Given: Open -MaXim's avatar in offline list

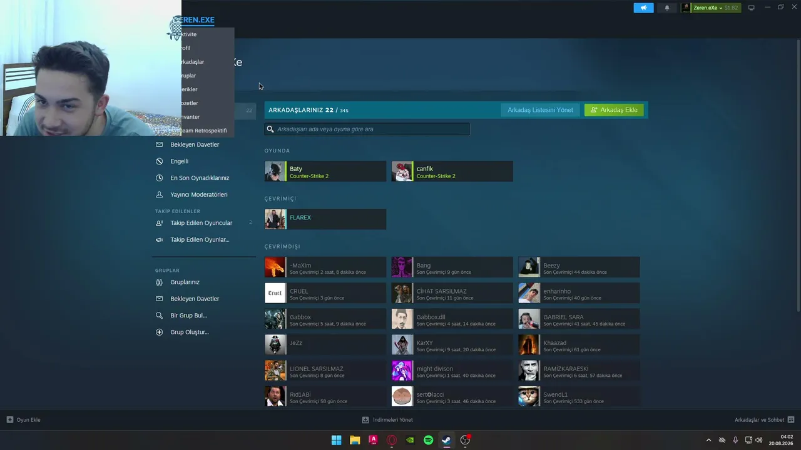Looking at the screenshot, I should tap(275, 267).
